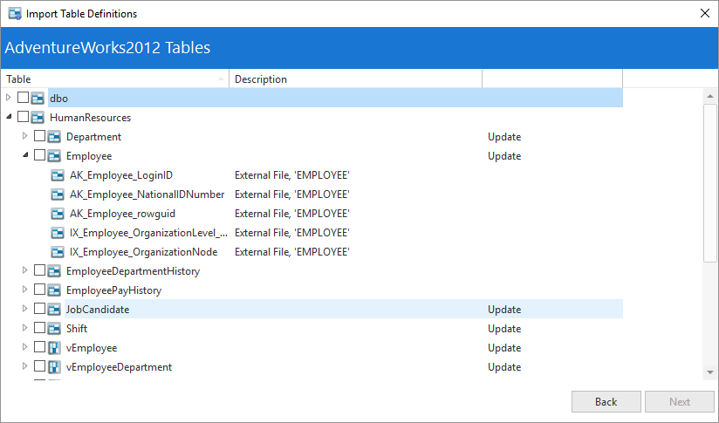This screenshot has height=423, width=719.
Task: Collapse the Employee table node
Action: tap(25, 155)
